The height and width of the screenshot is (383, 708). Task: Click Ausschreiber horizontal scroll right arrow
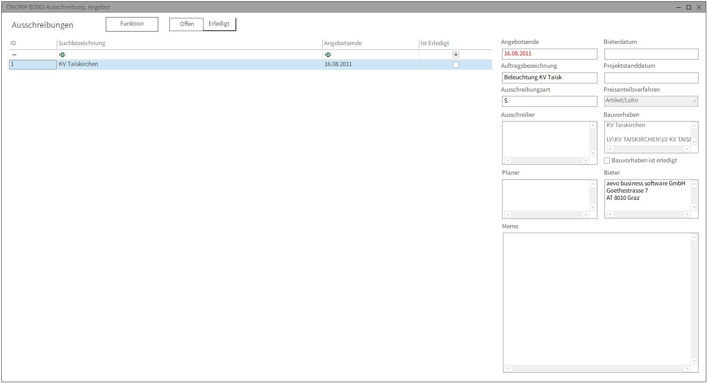[586, 161]
